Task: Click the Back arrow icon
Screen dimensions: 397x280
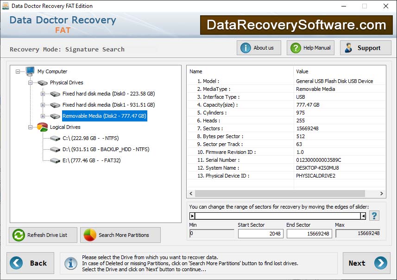Action: click(17, 263)
